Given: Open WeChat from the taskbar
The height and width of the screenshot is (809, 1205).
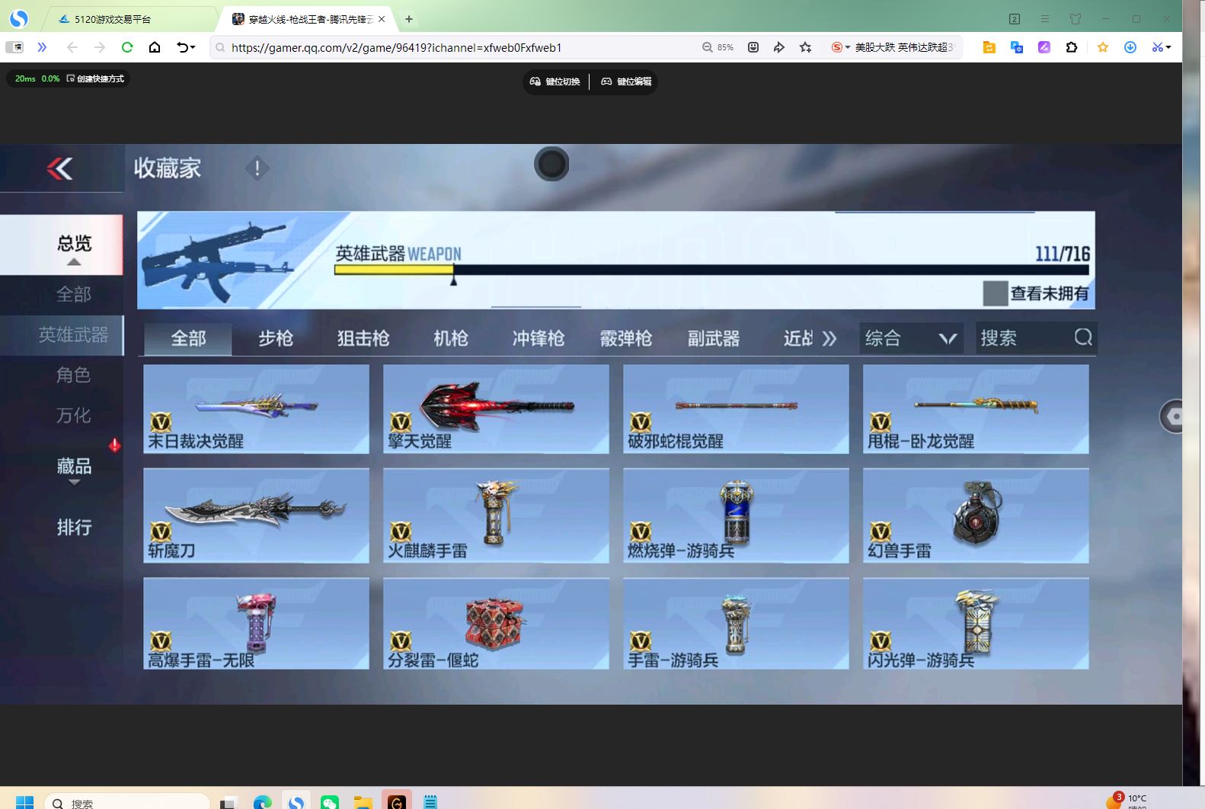Looking at the screenshot, I should [x=330, y=802].
